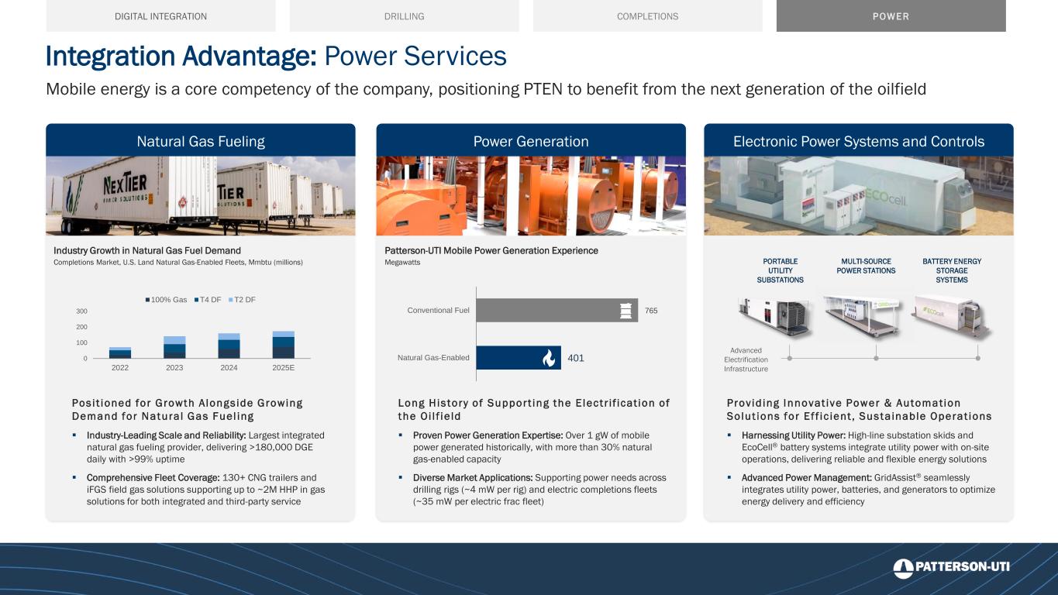Click "Providing Innovative Power & Automation Solutions" heading

860,410
